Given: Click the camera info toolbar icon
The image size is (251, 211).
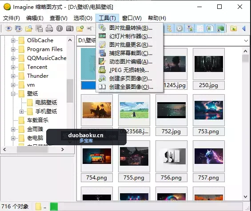Looking at the screenshot, I should 70,29.
